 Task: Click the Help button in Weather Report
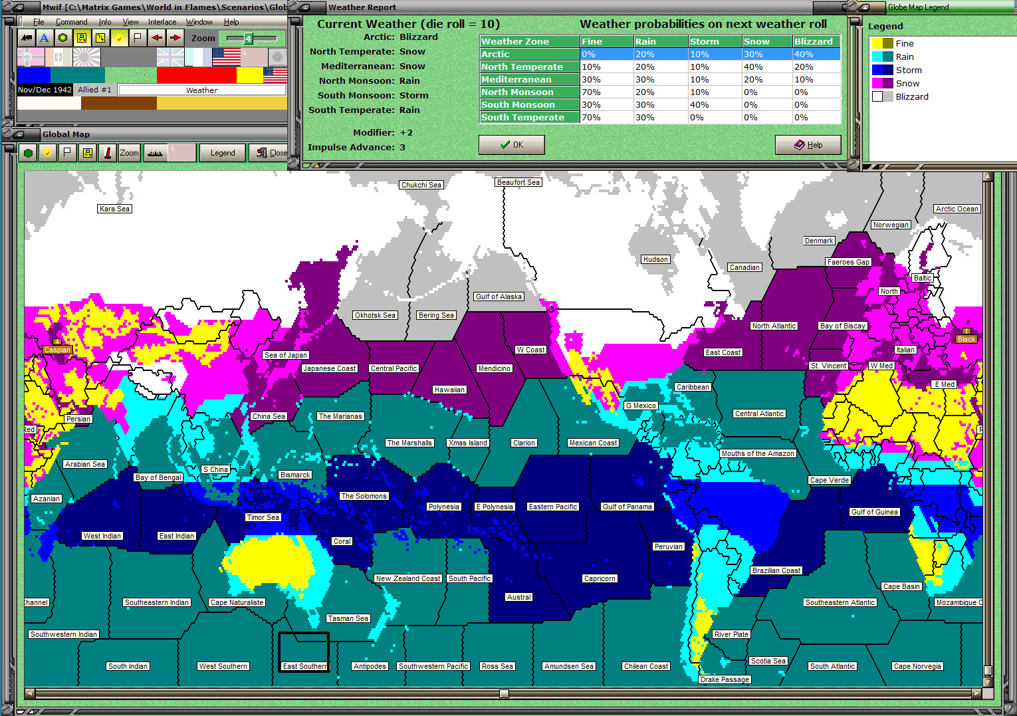(x=808, y=145)
